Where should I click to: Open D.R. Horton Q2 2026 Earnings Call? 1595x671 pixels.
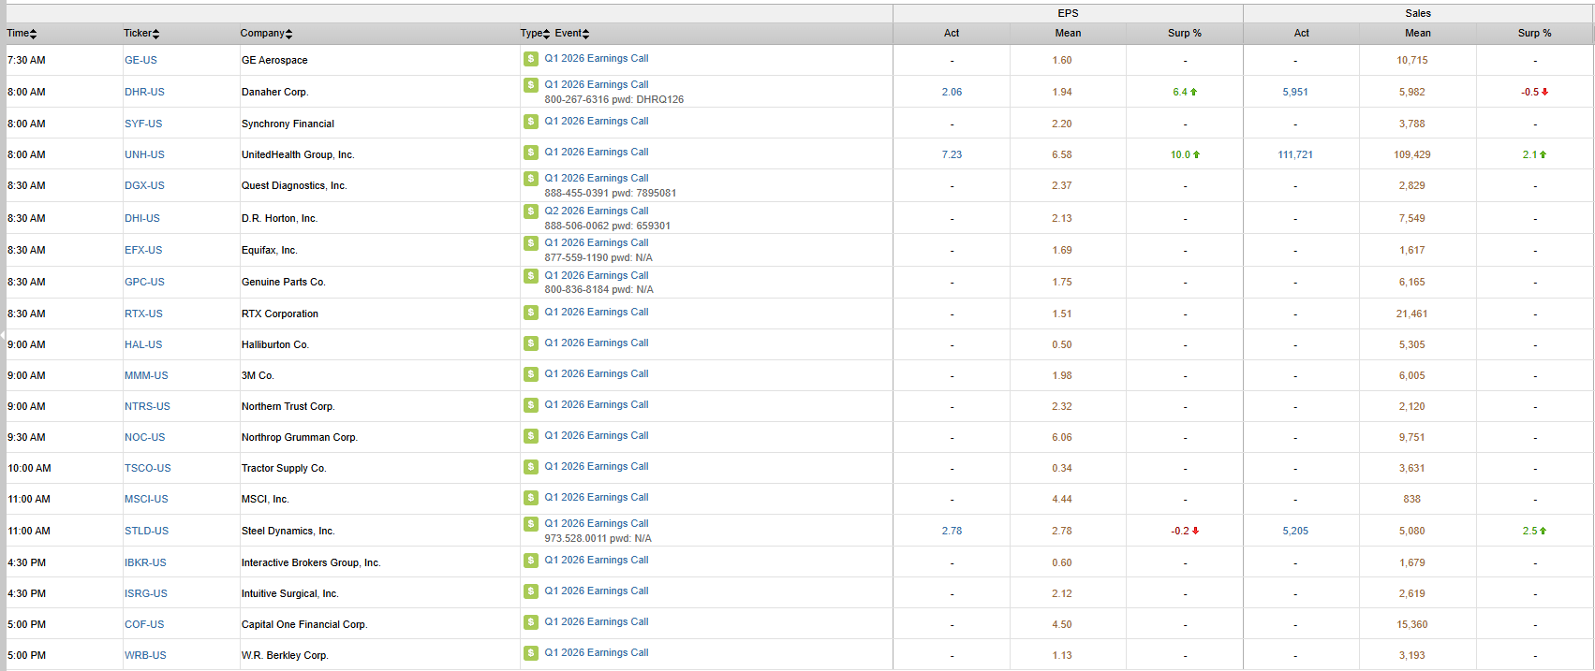[x=597, y=212]
